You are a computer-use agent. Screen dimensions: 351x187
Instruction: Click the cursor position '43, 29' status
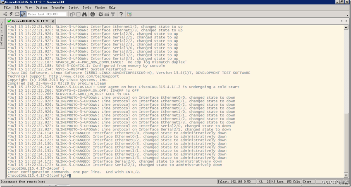point(263,182)
